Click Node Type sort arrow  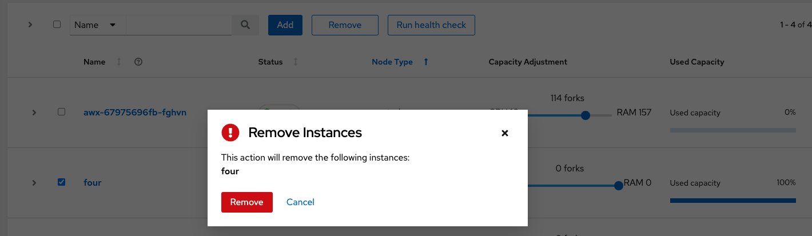pos(426,62)
